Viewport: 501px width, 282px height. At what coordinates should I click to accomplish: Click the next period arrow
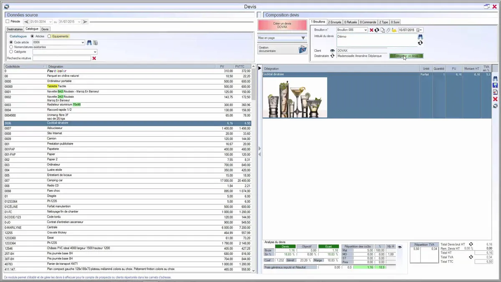pyautogui.click(x=85, y=21)
